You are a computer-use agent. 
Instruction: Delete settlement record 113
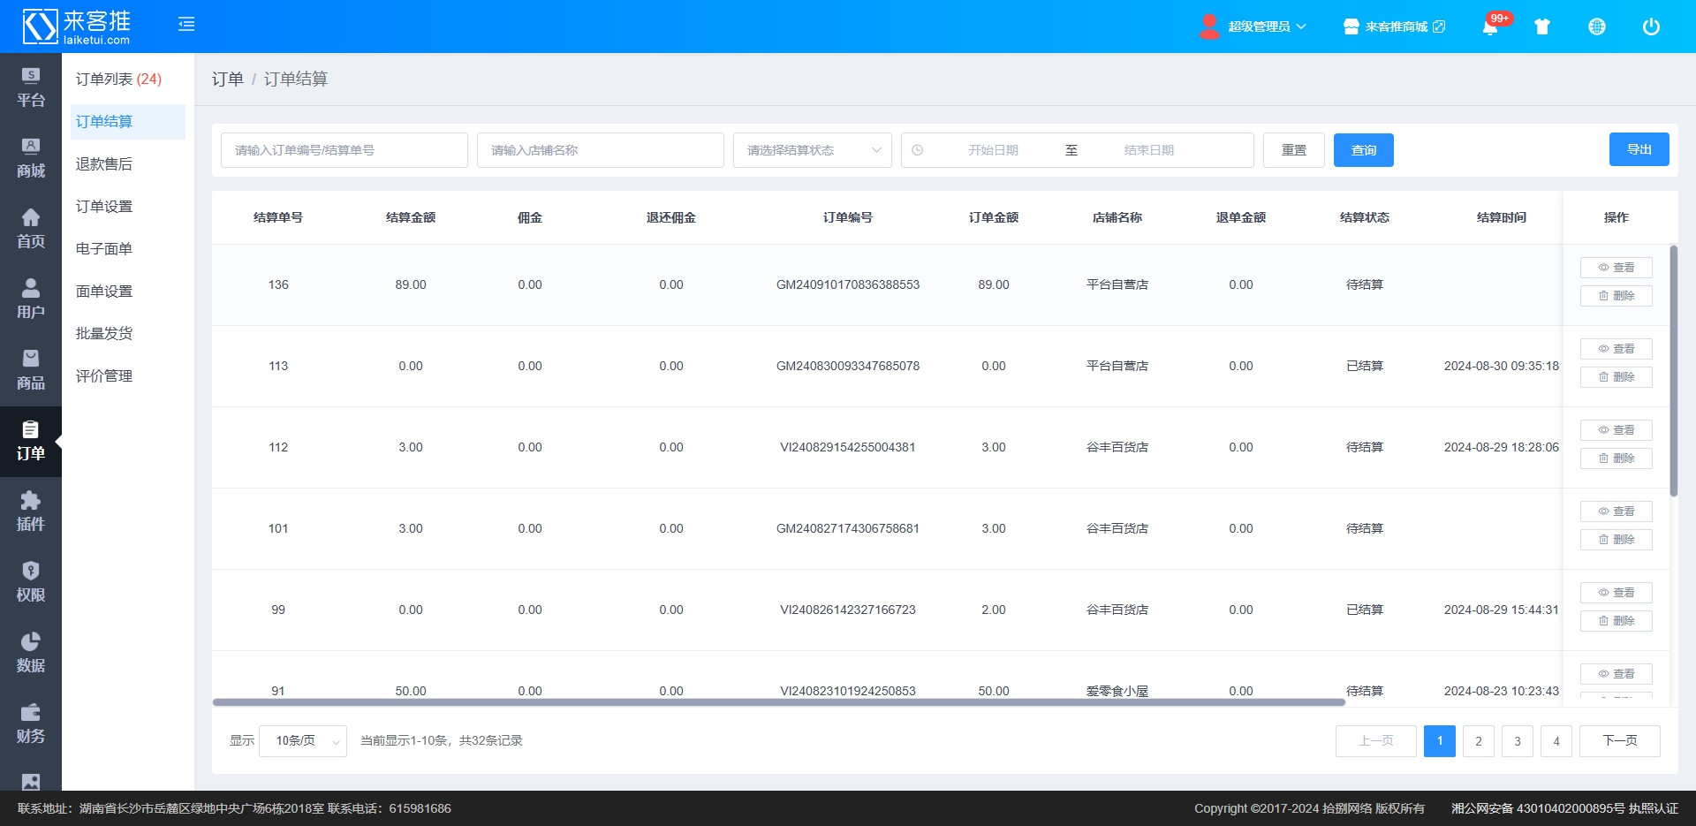pos(1616,377)
